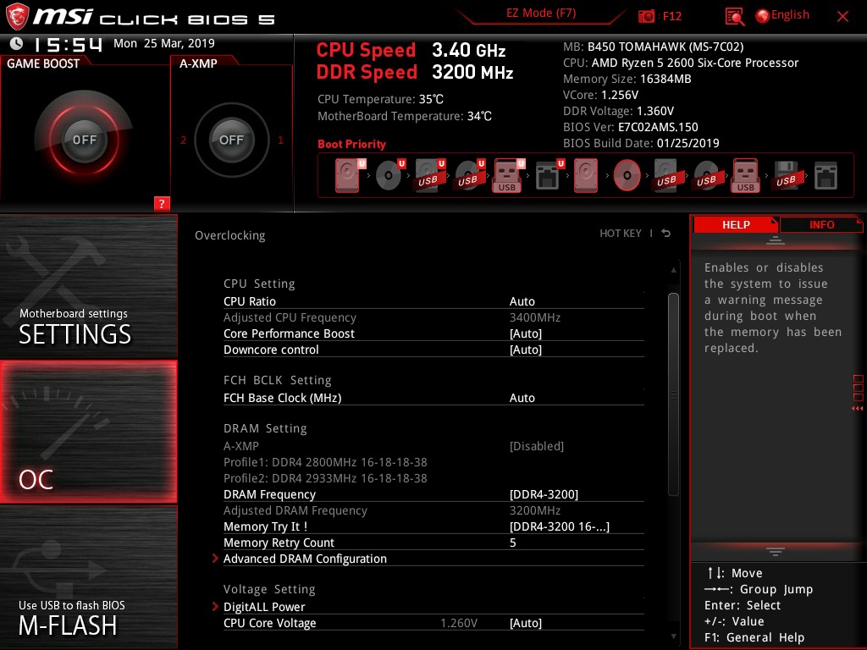Select the USB floppy boot device icon
Image resolution: width=867 pixels, height=650 pixels.
[787, 175]
